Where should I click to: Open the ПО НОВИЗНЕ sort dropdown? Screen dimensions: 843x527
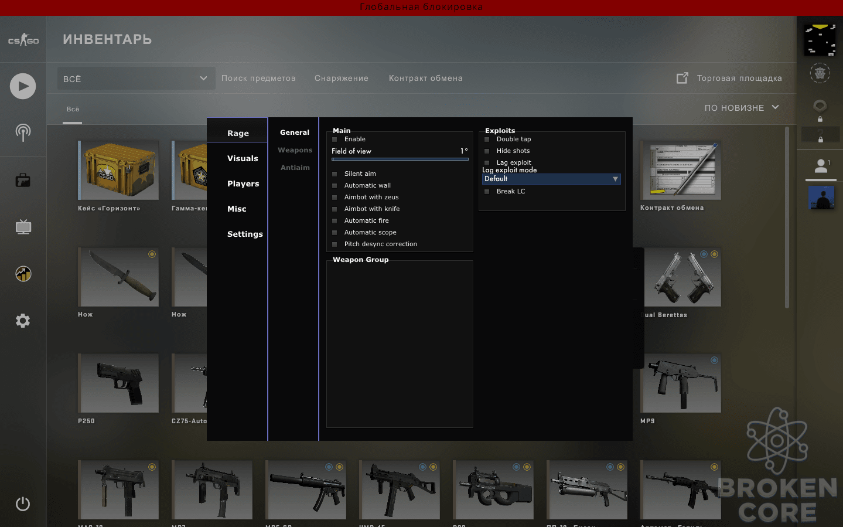(742, 108)
